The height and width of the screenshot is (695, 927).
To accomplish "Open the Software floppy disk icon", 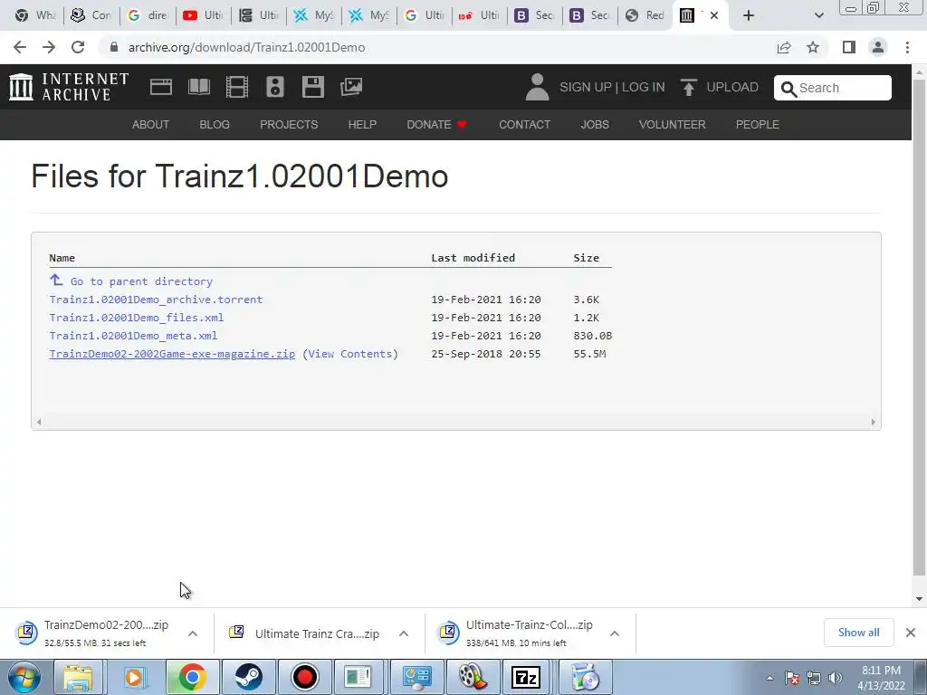I will pyautogui.click(x=312, y=87).
